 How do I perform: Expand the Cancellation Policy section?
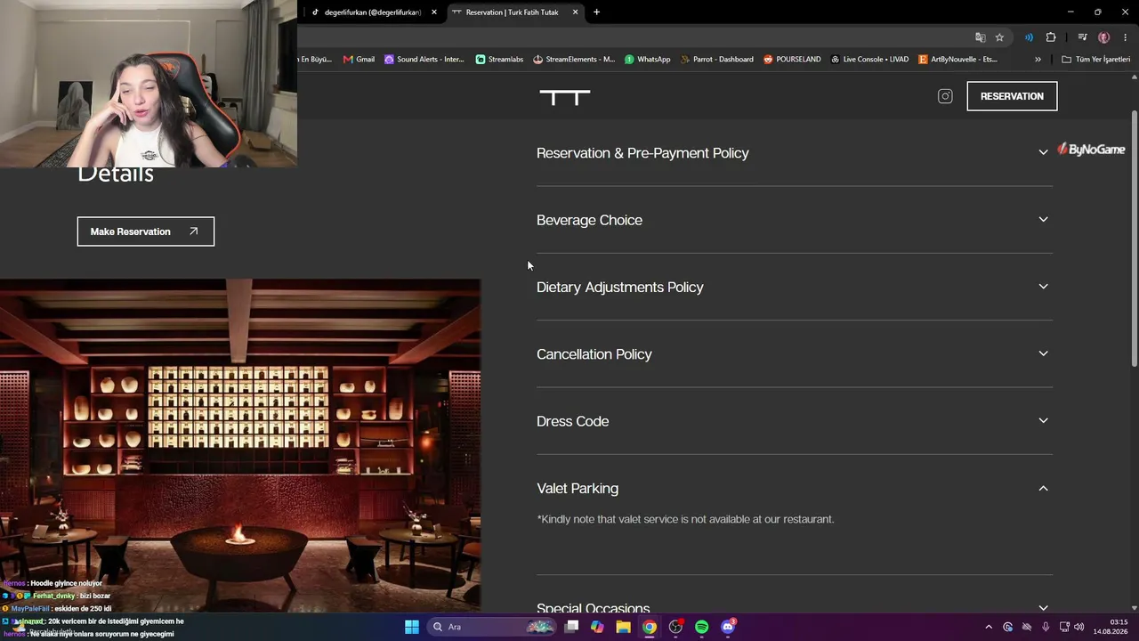pyautogui.click(x=795, y=354)
